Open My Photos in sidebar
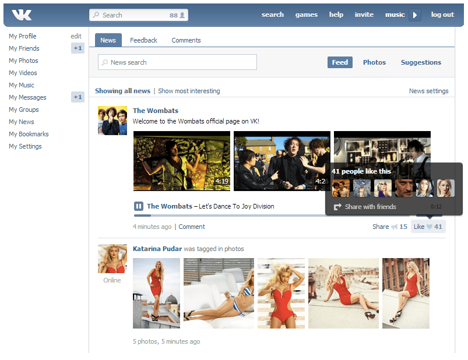The image size is (468, 360). click(23, 61)
